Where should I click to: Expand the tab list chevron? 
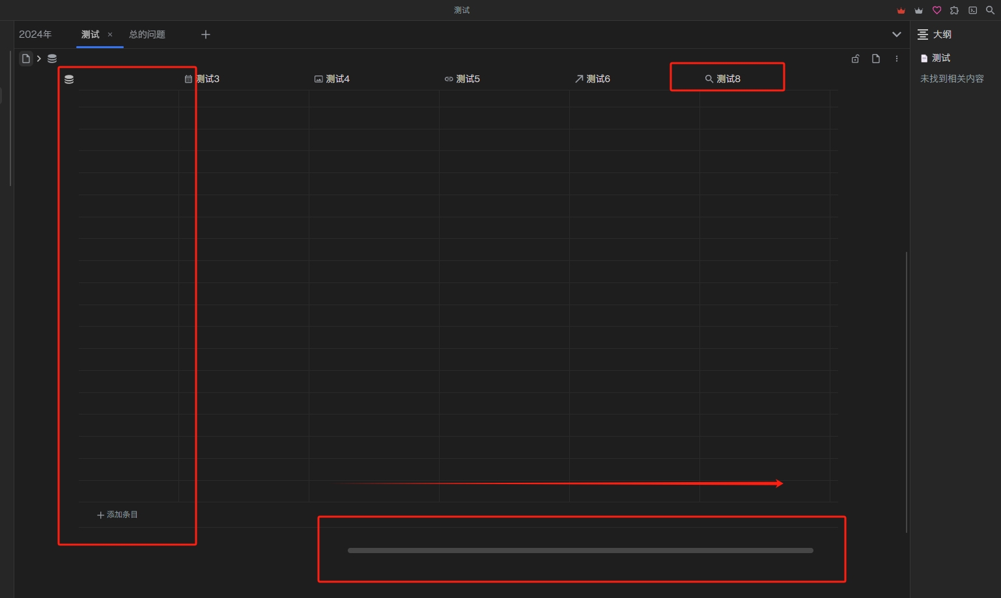coord(897,34)
